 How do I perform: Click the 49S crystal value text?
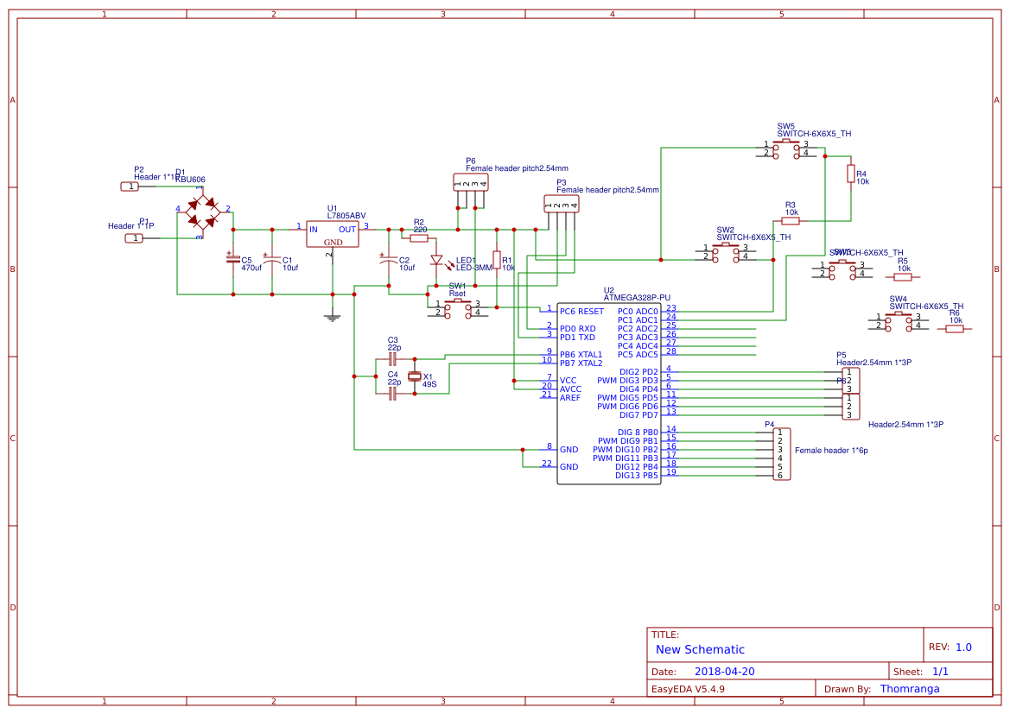tap(429, 384)
